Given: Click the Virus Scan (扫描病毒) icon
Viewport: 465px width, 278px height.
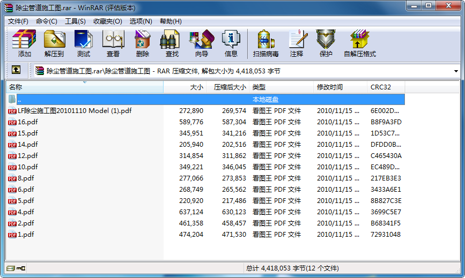Looking at the screenshot, I should pyautogui.click(x=265, y=43).
